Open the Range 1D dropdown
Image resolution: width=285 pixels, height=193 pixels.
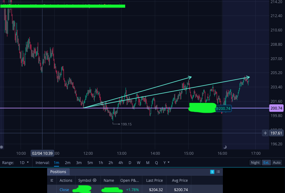tap(24, 162)
